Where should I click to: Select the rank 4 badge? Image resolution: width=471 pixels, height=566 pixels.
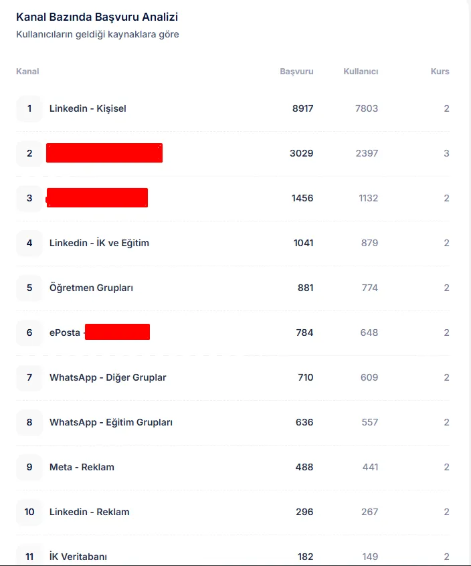[x=29, y=243]
